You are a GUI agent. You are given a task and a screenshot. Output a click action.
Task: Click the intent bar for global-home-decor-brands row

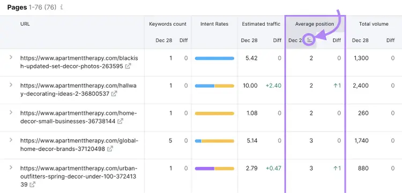pos(214,141)
